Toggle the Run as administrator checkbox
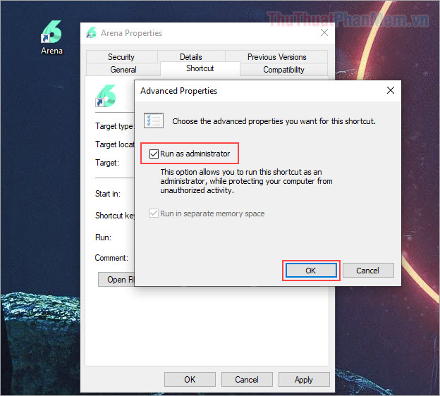Image resolution: width=440 pixels, height=396 pixels. tap(154, 154)
